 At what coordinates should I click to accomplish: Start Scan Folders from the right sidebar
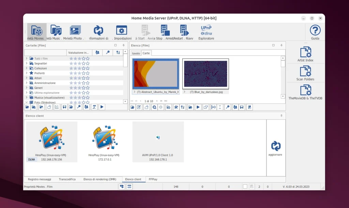click(305, 71)
